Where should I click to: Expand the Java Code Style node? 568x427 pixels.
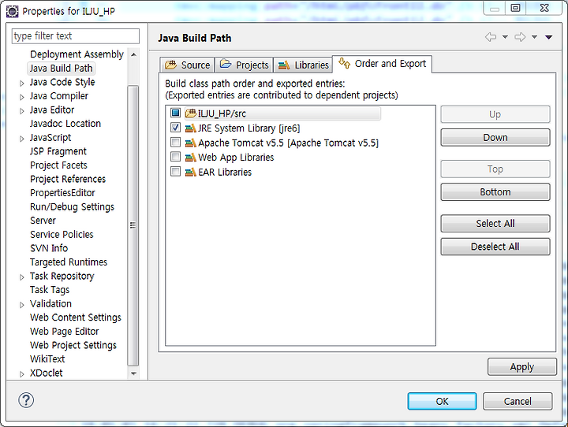22,84
